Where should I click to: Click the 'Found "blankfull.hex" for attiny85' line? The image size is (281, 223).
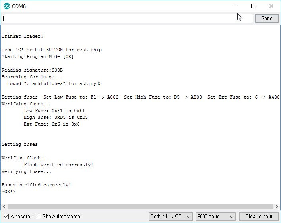click(x=54, y=83)
